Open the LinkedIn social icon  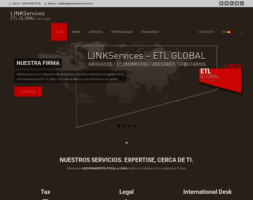[x=242, y=3]
